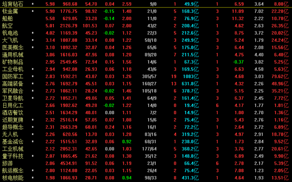Click the marker dot beside 培育钻石
The height and width of the screenshot is (182, 292).
[x=33, y=4]
